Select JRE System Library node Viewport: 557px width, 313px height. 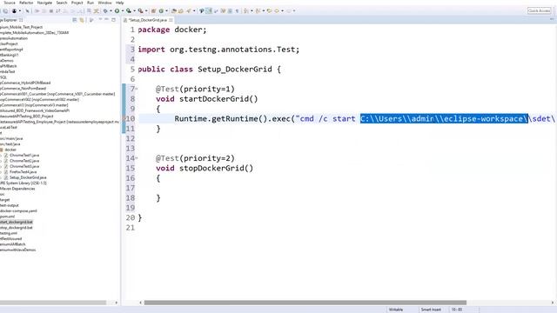tap(23, 183)
